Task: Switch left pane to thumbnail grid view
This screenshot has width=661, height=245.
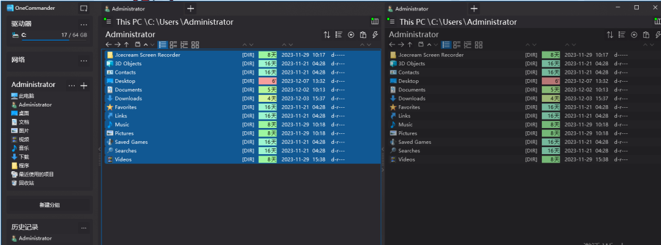Action: pyautogui.click(x=195, y=44)
